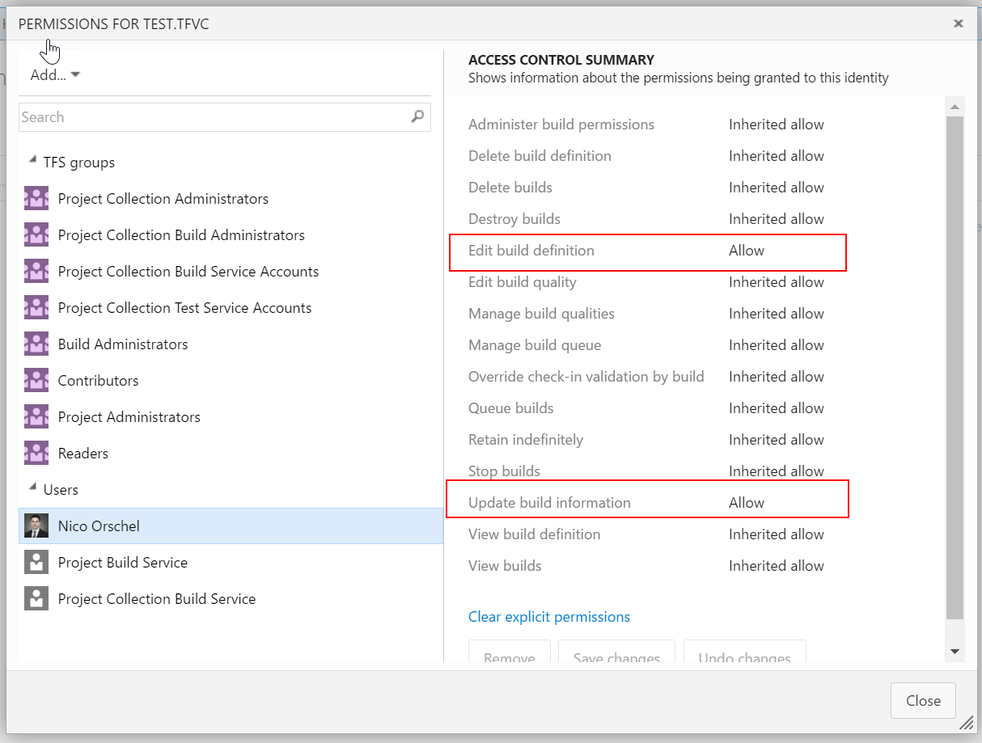Focus the Search input field
This screenshot has height=743, width=982.
click(x=210, y=117)
